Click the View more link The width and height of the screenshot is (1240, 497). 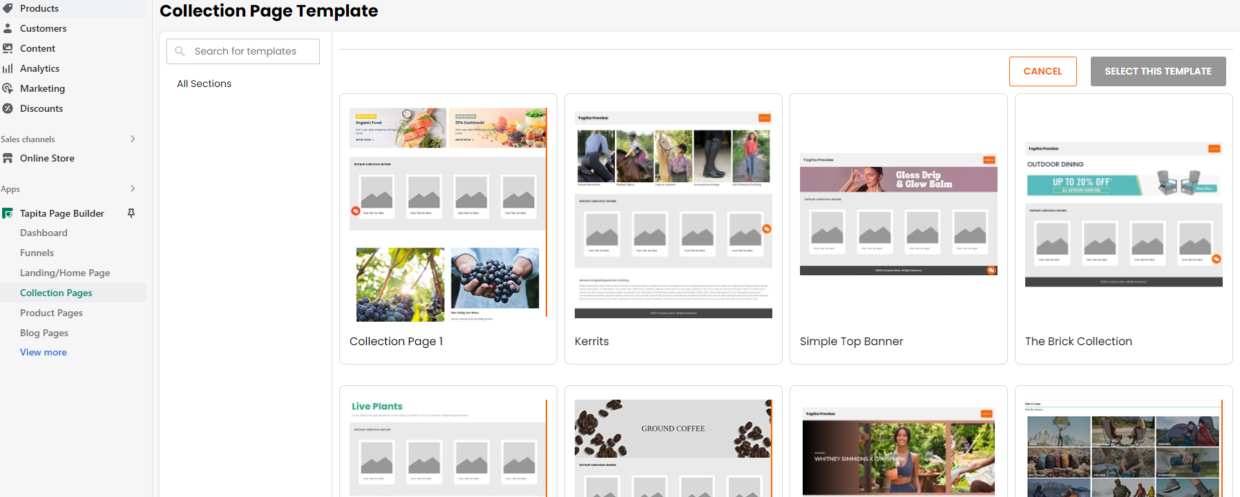click(x=44, y=352)
